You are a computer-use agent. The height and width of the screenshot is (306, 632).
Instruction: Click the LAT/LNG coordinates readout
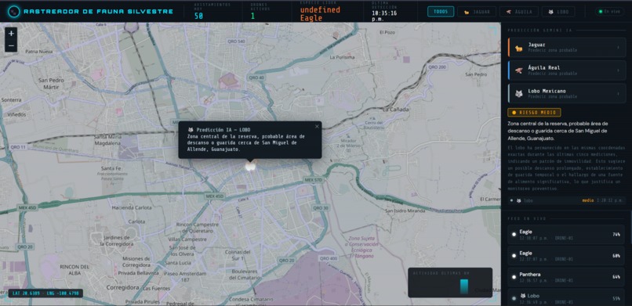pyautogui.click(x=45, y=293)
